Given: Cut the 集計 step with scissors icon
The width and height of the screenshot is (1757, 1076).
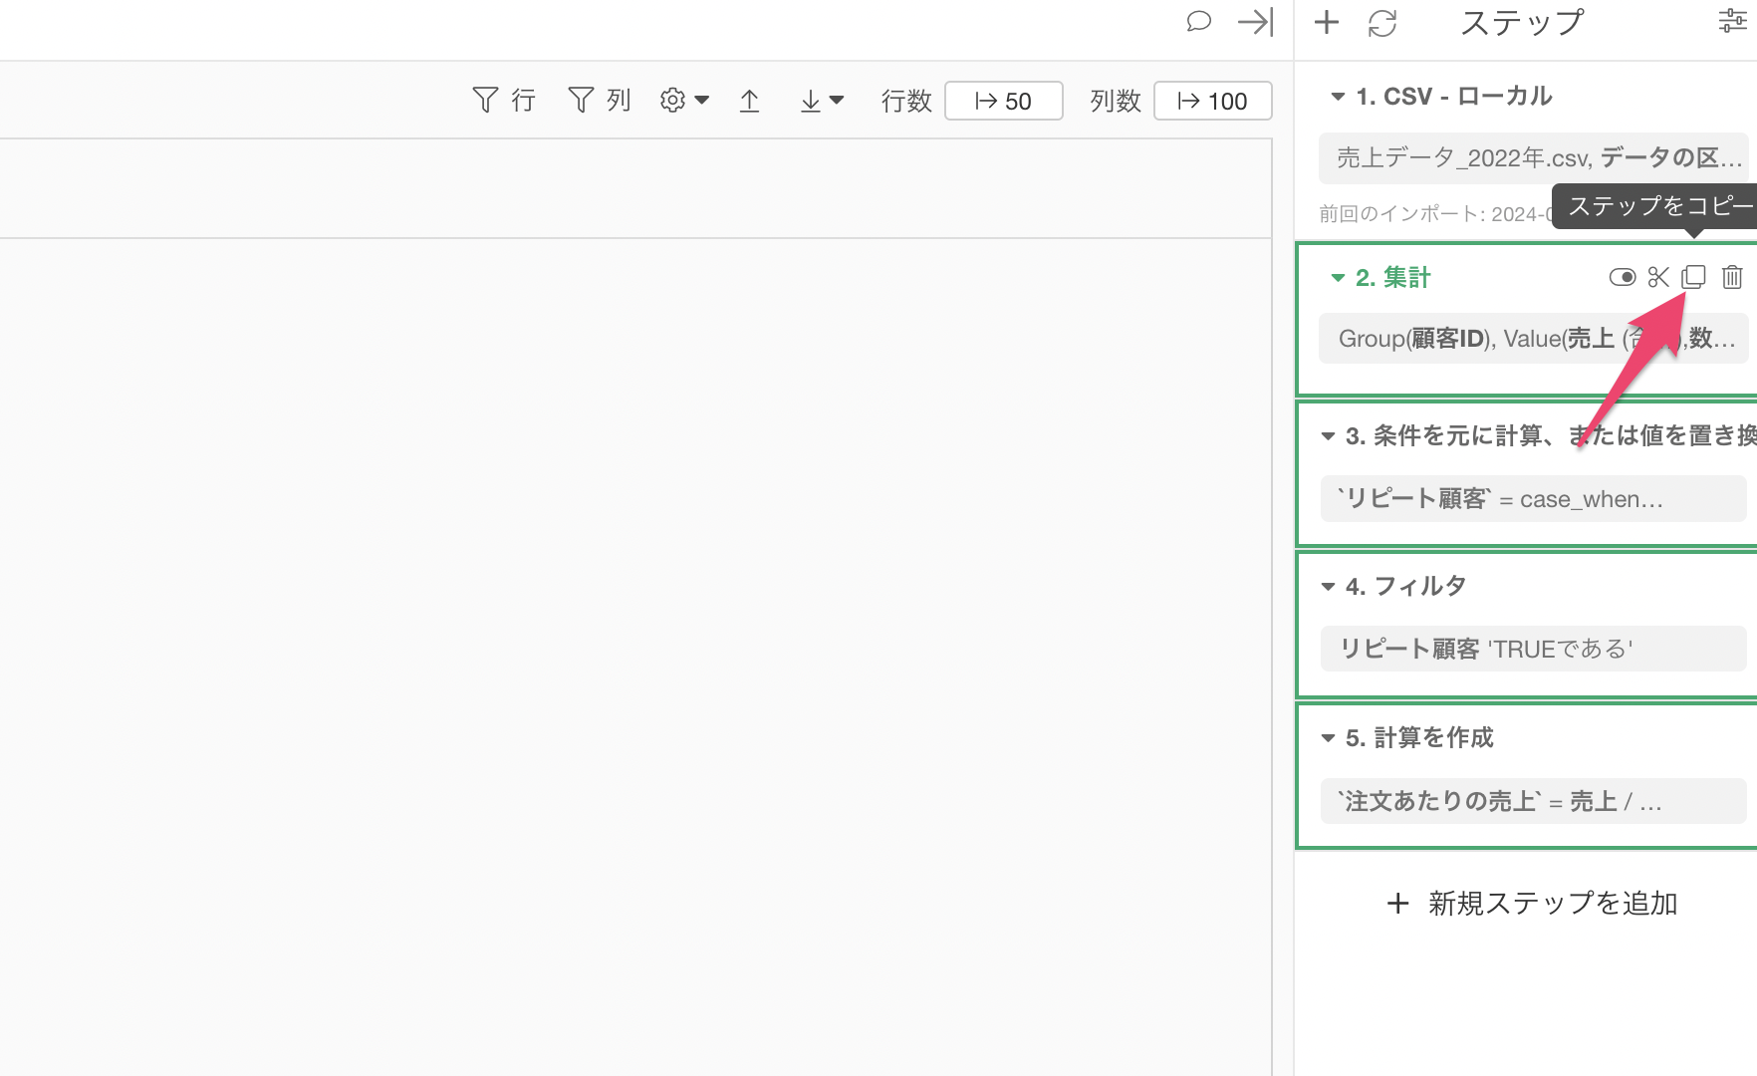Looking at the screenshot, I should [1658, 277].
